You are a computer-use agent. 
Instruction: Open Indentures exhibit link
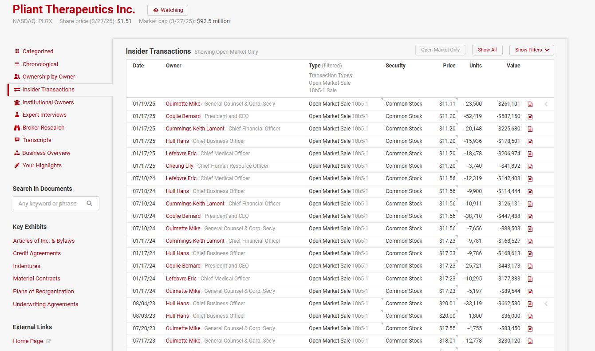(27, 266)
